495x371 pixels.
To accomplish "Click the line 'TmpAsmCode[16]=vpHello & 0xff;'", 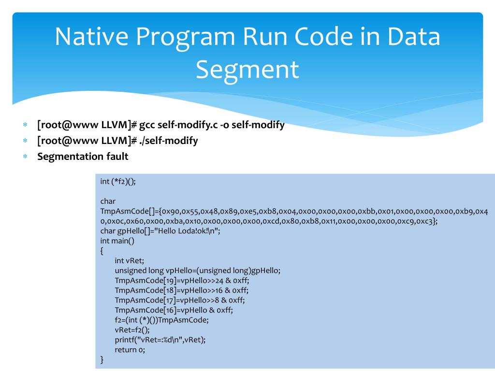I will 174,310.
